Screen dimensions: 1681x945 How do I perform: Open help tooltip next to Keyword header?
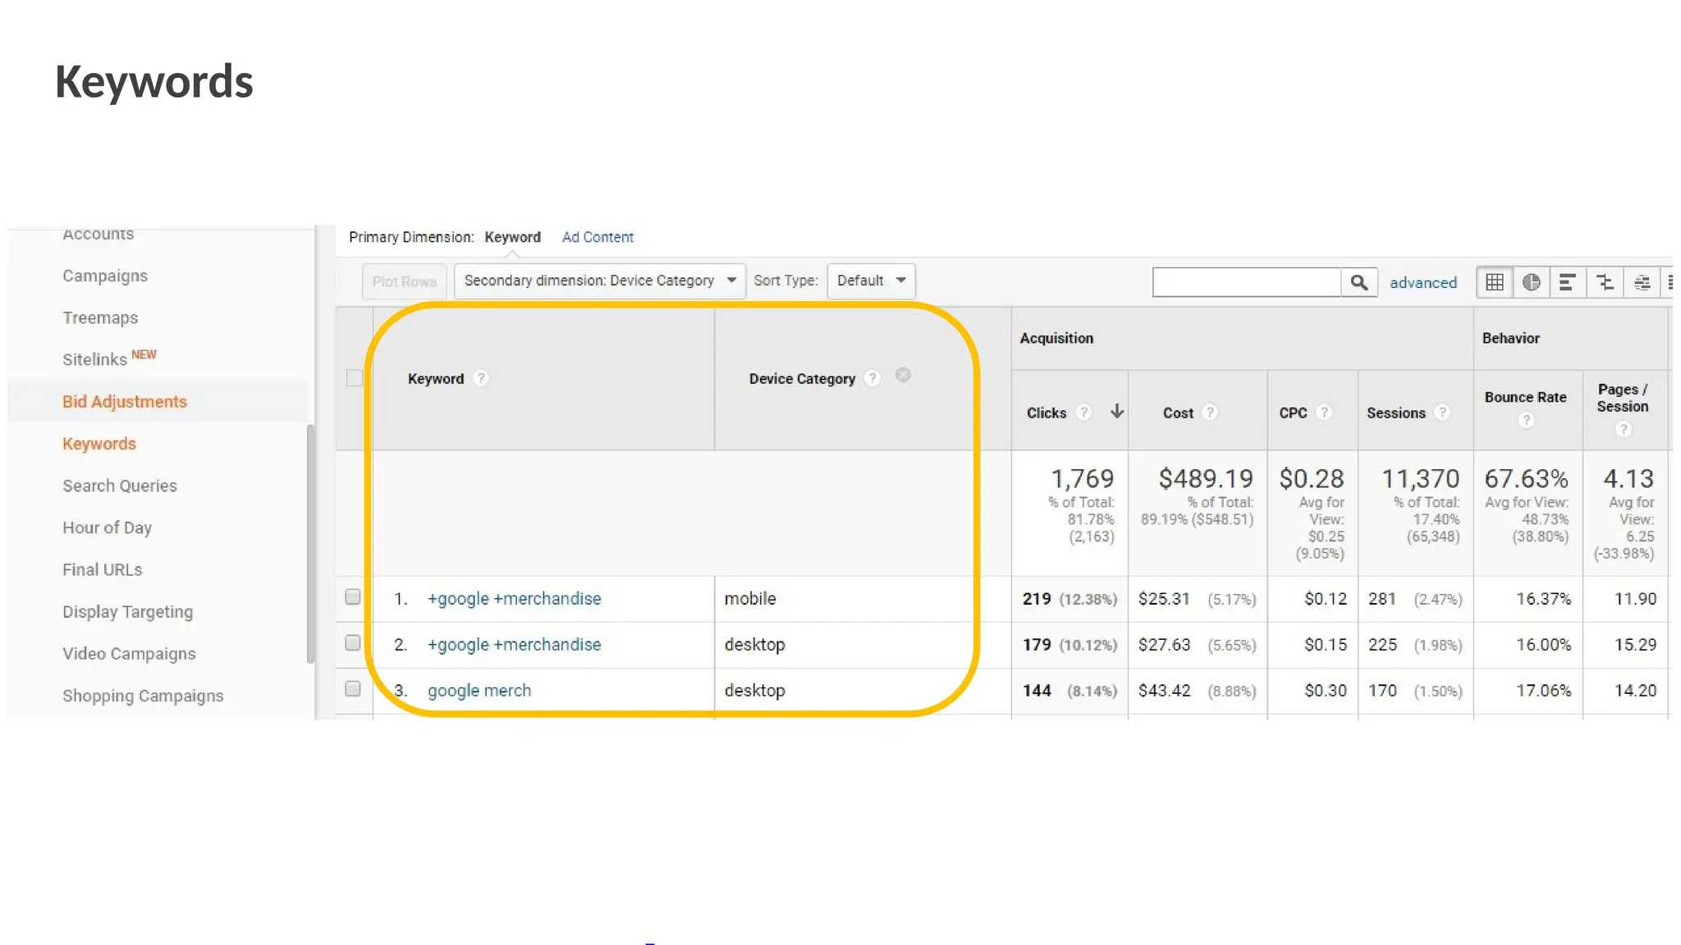tap(481, 378)
